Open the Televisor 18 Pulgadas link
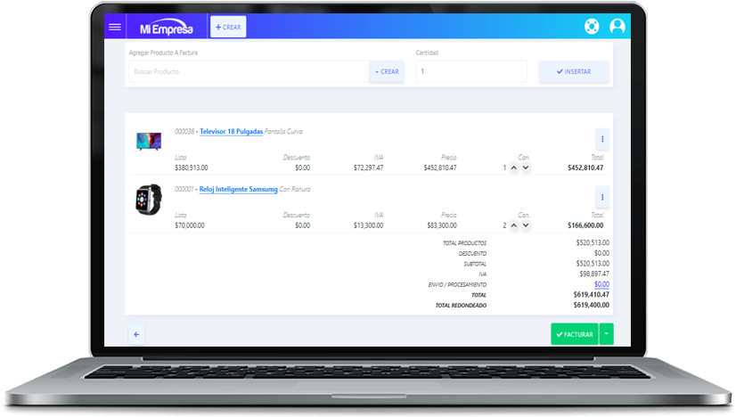The height and width of the screenshot is (417, 736). (231, 131)
